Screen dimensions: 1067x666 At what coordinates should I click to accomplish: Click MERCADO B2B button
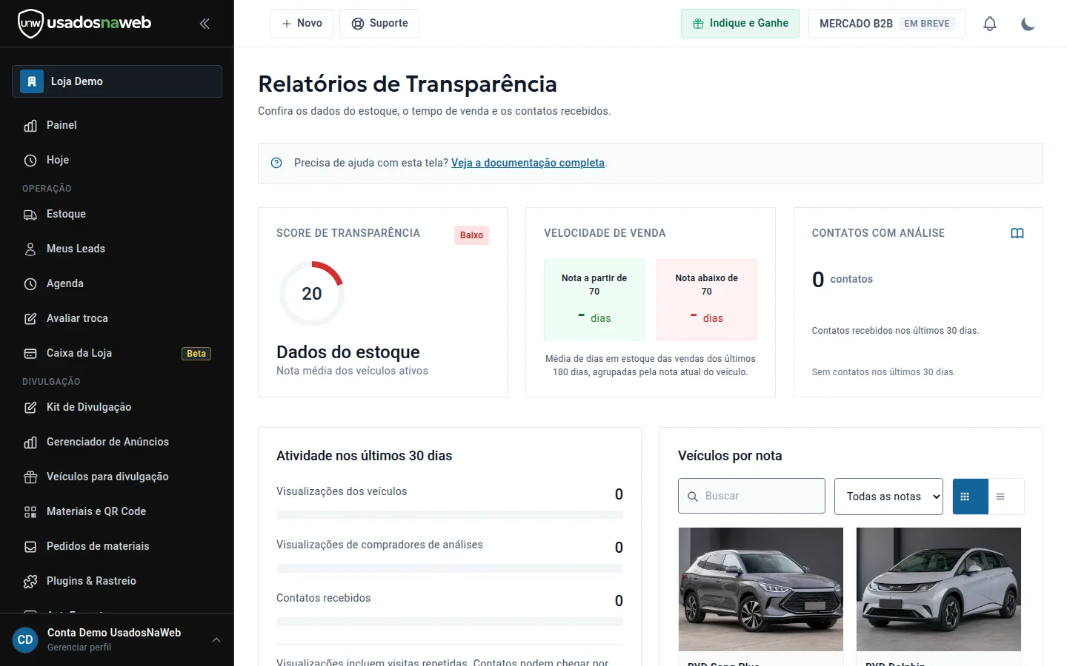click(x=887, y=24)
